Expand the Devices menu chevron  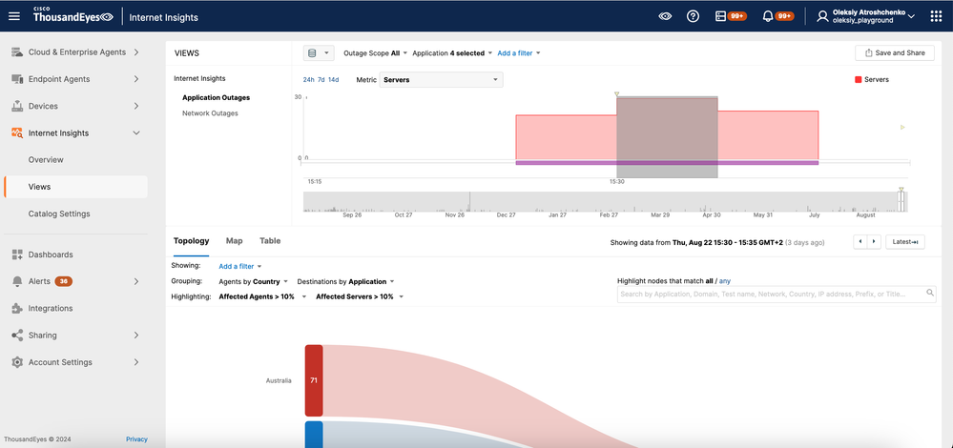pos(136,106)
